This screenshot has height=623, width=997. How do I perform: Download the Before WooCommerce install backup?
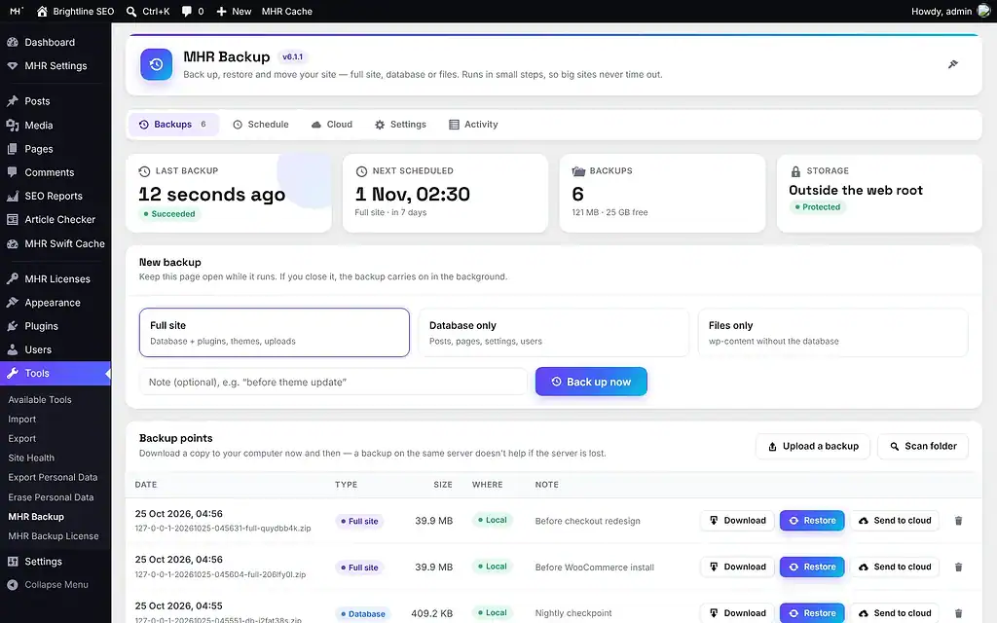tap(738, 568)
